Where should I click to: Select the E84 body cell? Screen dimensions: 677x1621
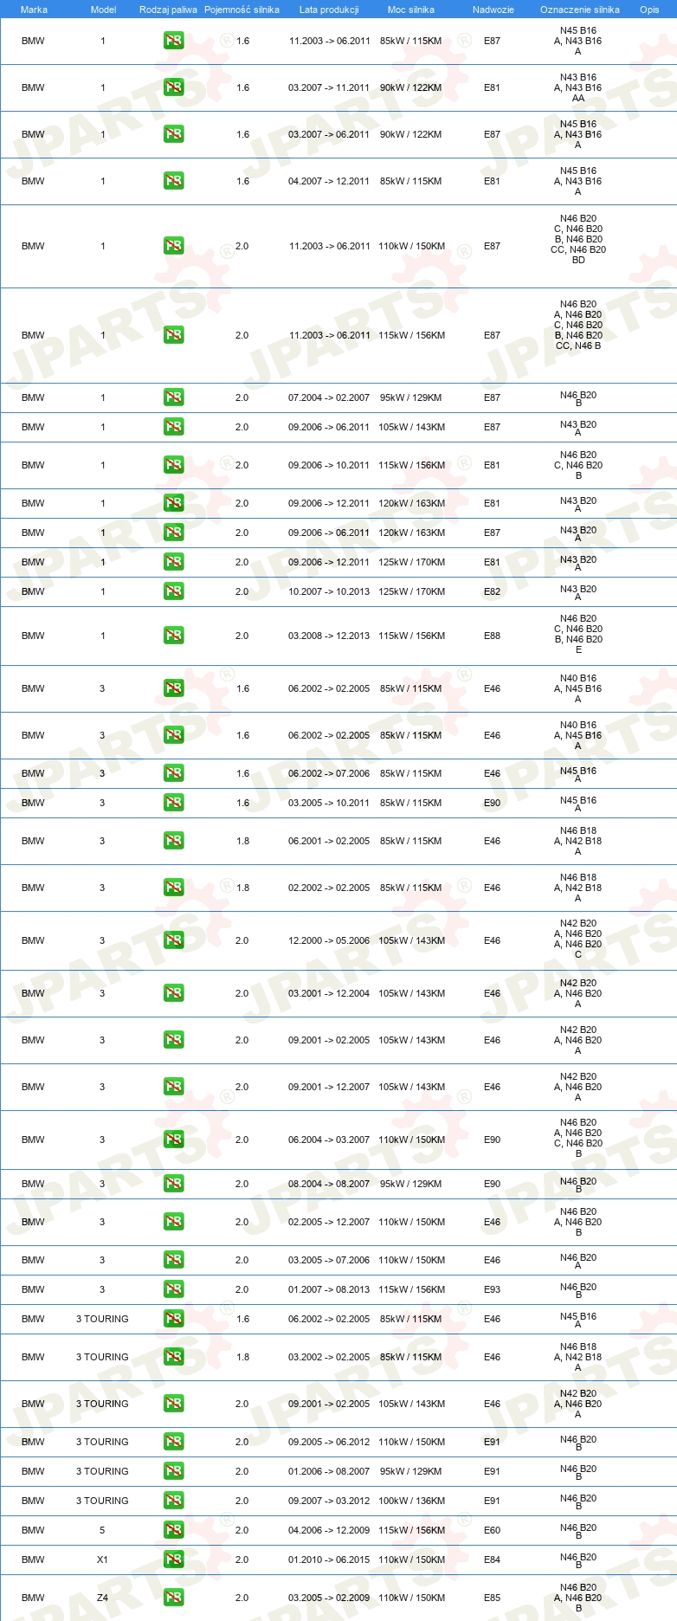(492, 1560)
